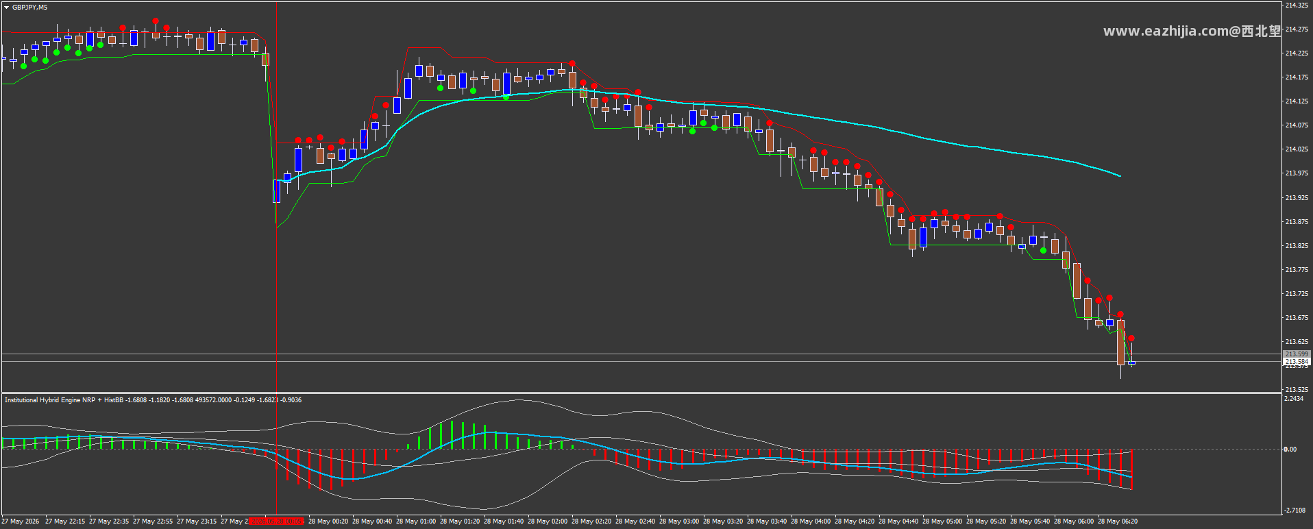Click the 213.775 price scale label
Screen dimensions: 1313x529
coord(1297,270)
